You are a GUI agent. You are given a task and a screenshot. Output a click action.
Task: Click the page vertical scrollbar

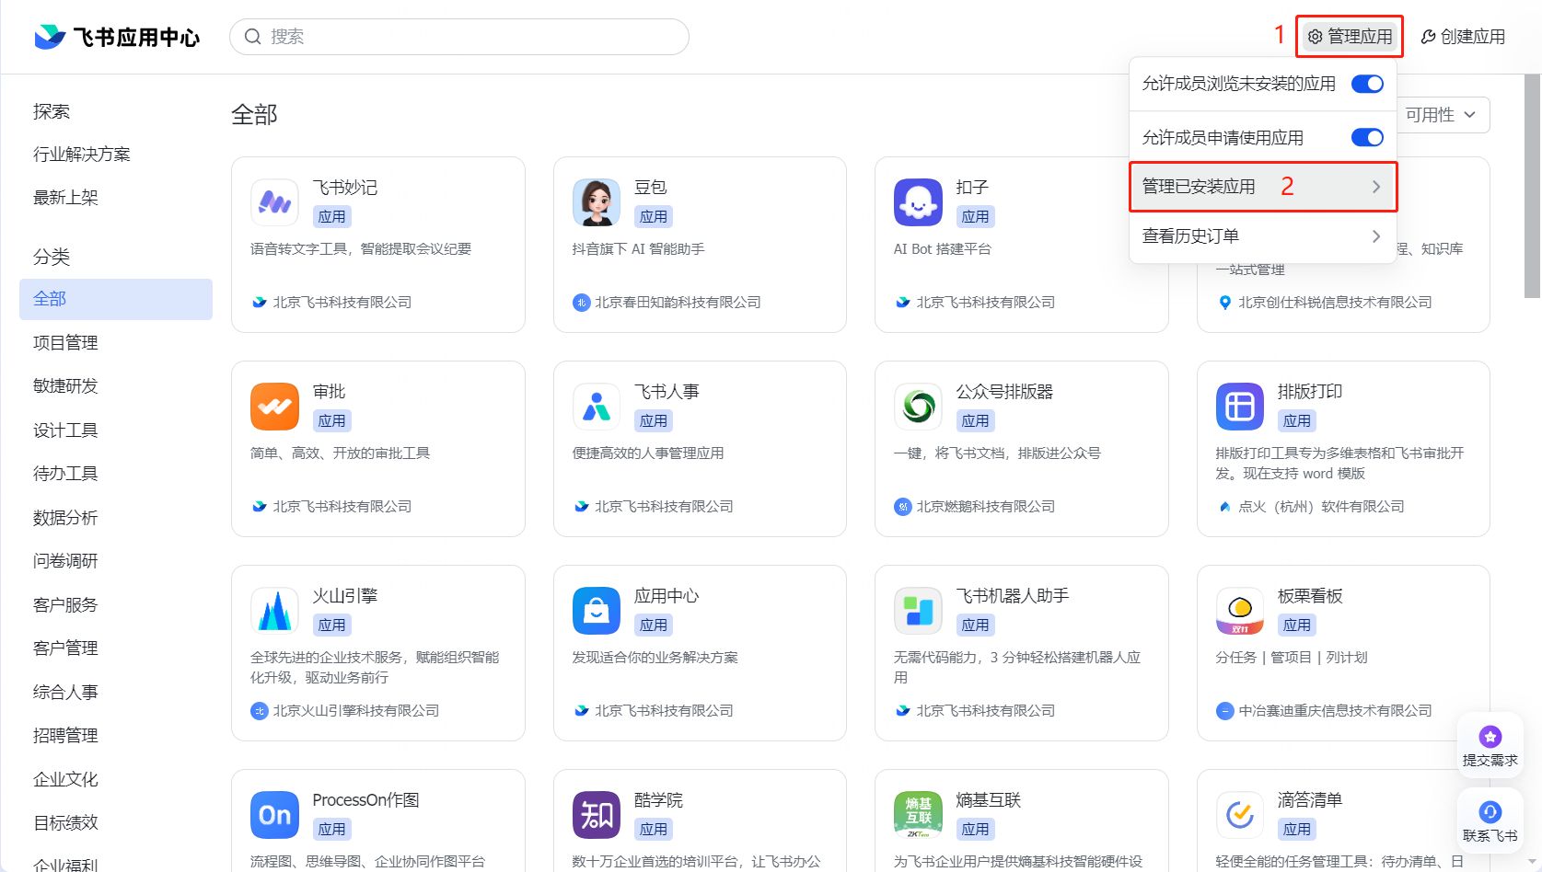coord(1533,187)
